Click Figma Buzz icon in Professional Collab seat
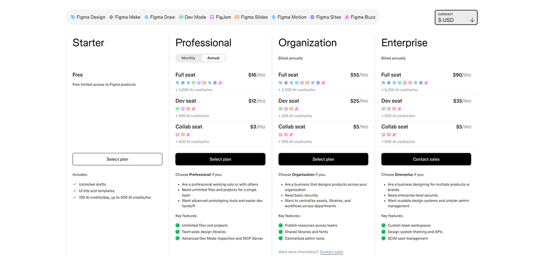The width and height of the screenshot is (542, 259). click(188, 134)
